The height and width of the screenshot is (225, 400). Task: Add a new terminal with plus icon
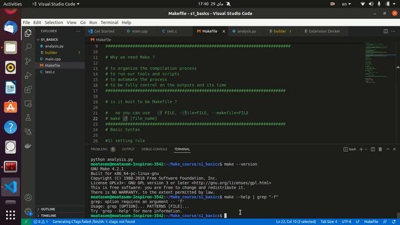click(361, 149)
